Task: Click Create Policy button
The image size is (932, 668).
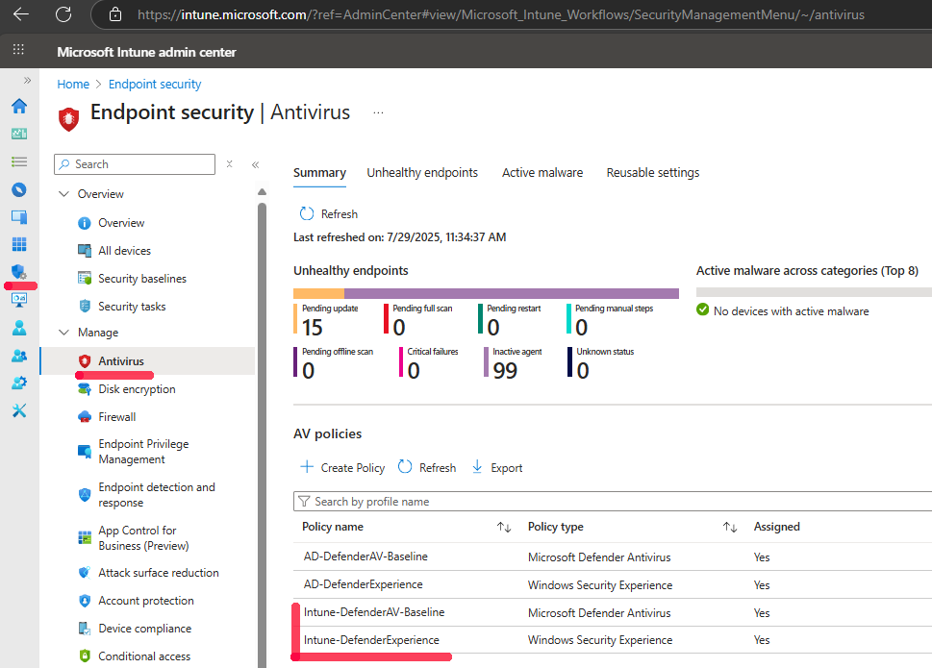Action: [342, 468]
